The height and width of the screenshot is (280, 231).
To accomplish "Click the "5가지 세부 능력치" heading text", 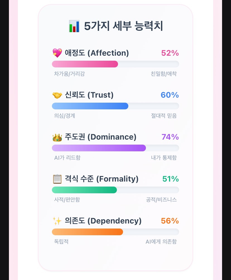I will 123,26.
